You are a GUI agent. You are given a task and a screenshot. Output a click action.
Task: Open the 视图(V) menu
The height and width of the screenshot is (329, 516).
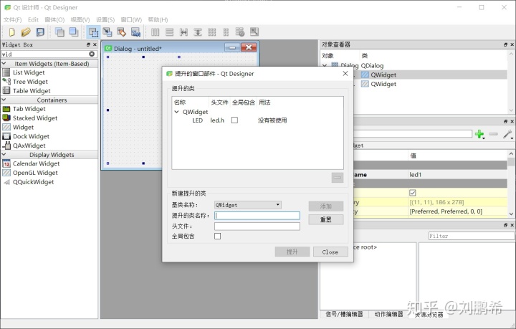[x=80, y=20]
